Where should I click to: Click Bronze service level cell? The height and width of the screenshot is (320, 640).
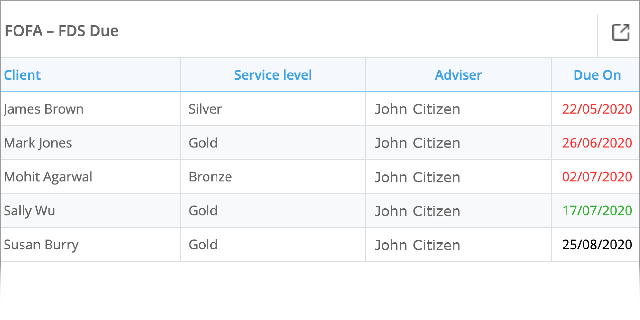click(210, 177)
